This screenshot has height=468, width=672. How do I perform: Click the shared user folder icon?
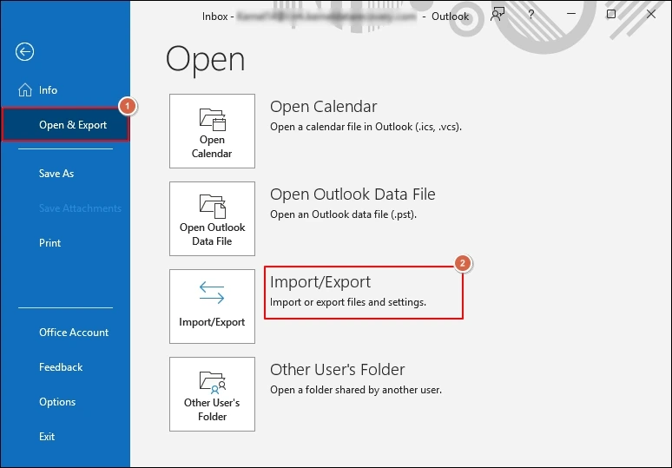pos(213,382)
